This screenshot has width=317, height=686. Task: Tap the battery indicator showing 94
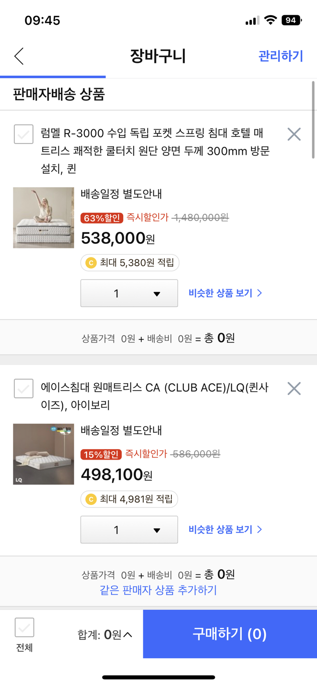[x=291, y=20]
